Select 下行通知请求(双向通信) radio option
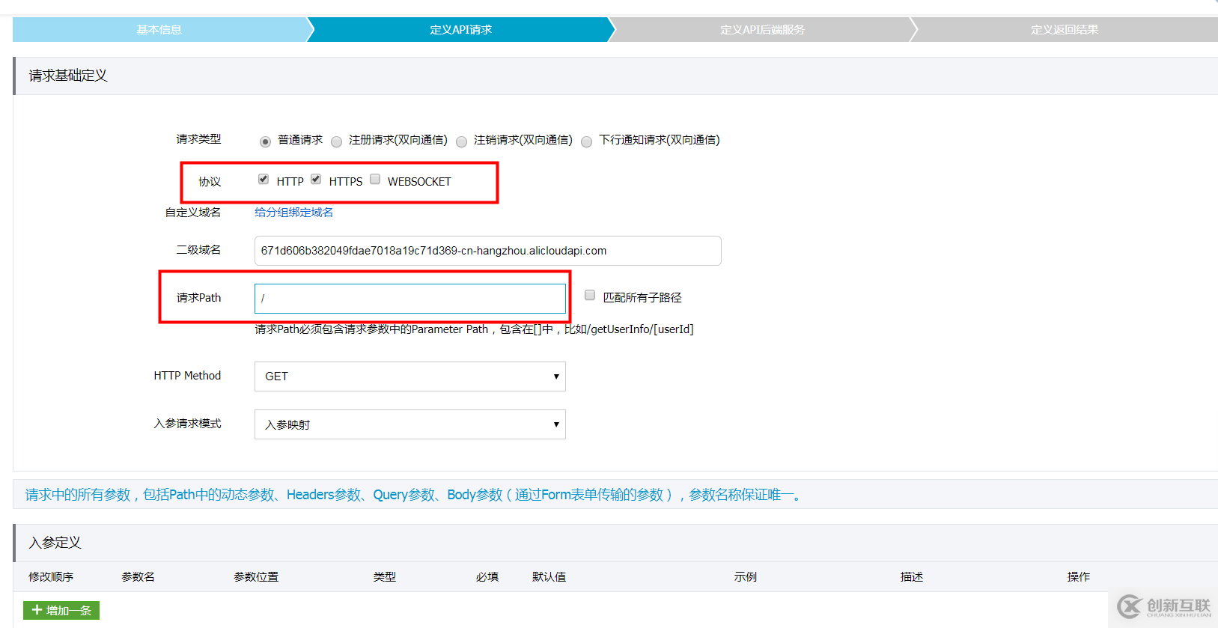Image resolution: width=1218 pixels, height=628 pixels. [x=587, y=141]
